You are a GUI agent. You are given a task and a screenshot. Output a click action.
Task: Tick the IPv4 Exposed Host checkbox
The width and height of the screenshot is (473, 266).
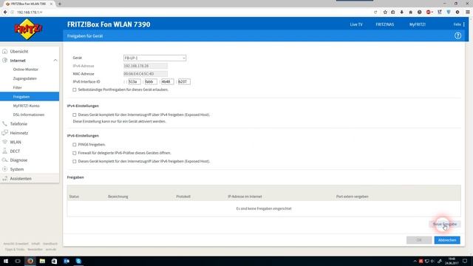(75, 115)
